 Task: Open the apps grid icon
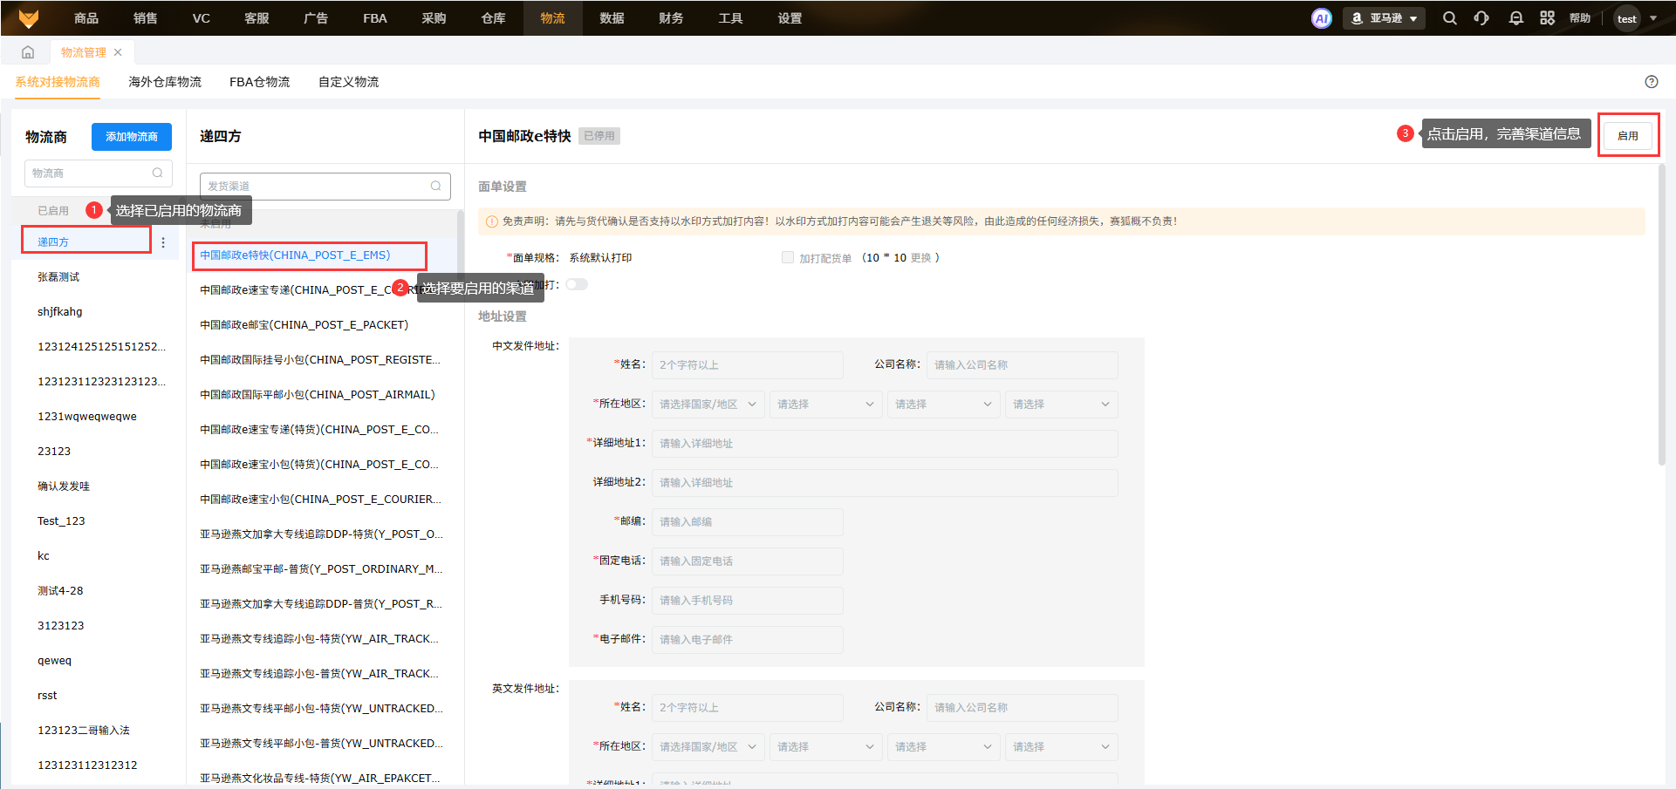coord(1547,18)
